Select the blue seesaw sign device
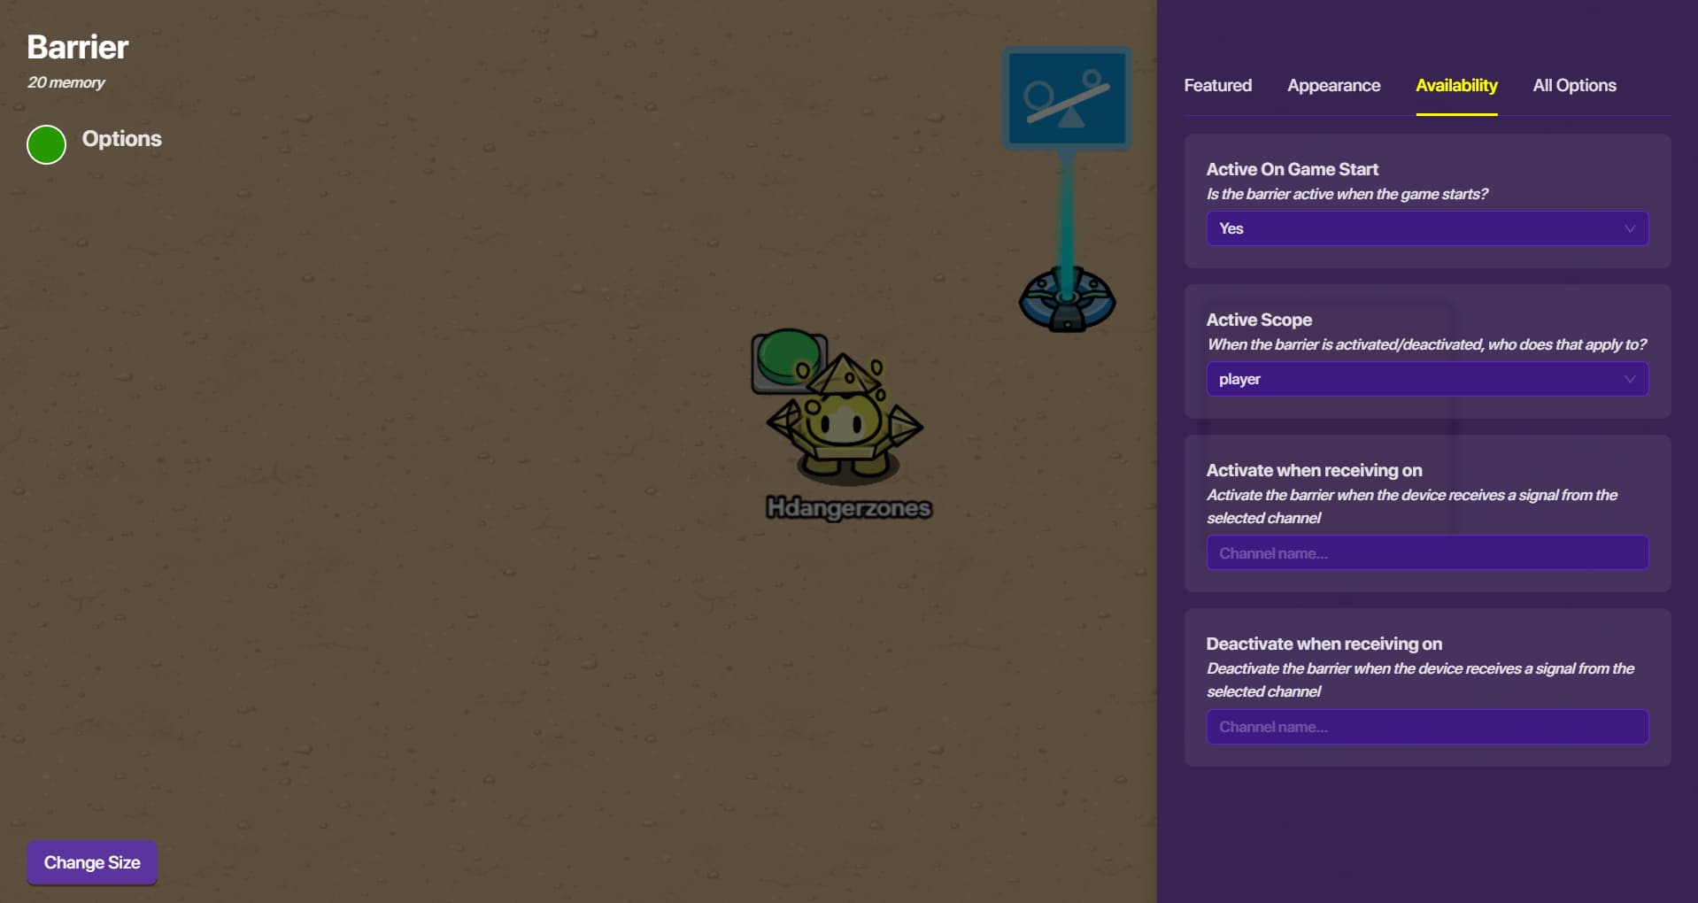The image size is (1698, 903). pos(1067,98)
